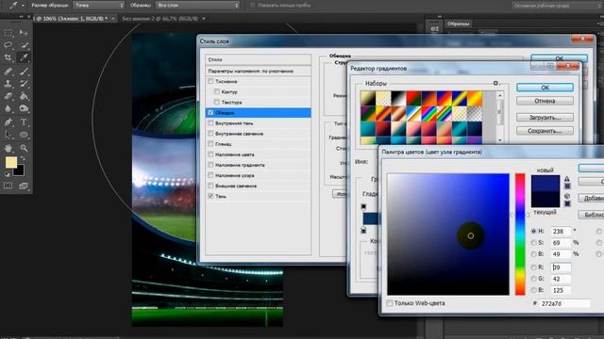
Task: Select R radio button in color picker
Action: 533,267
